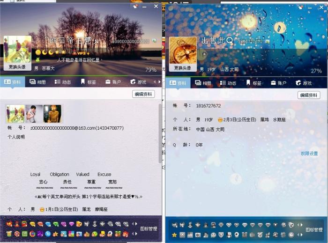
Task: Click the gray anchor icon in left window
Action: pos(95,224)
